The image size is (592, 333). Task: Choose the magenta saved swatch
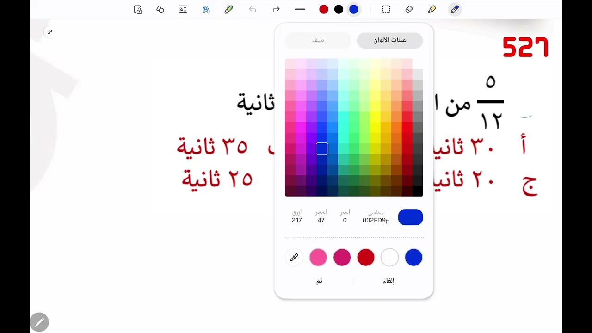pyautogui.click(x=342, y=258)
